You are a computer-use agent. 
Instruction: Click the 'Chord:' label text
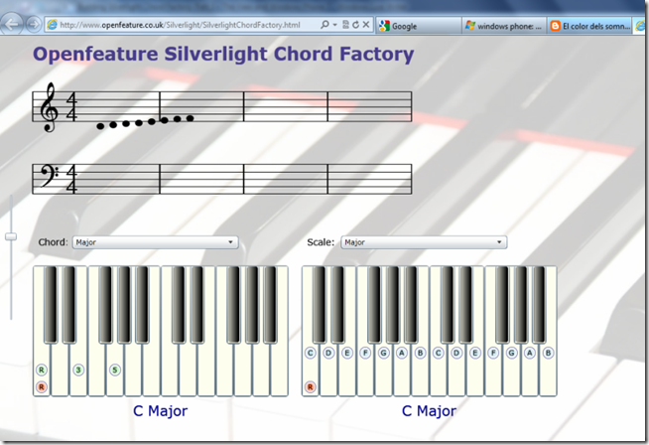pos(53,242)
